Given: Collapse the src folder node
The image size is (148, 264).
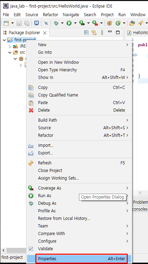Looking at the screenshot, I should pyautogui.click(x=10, y=52).
